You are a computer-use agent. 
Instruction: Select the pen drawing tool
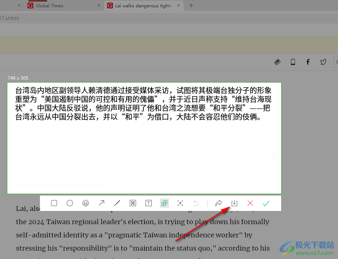pyautogui.click(x=117, y=203)
